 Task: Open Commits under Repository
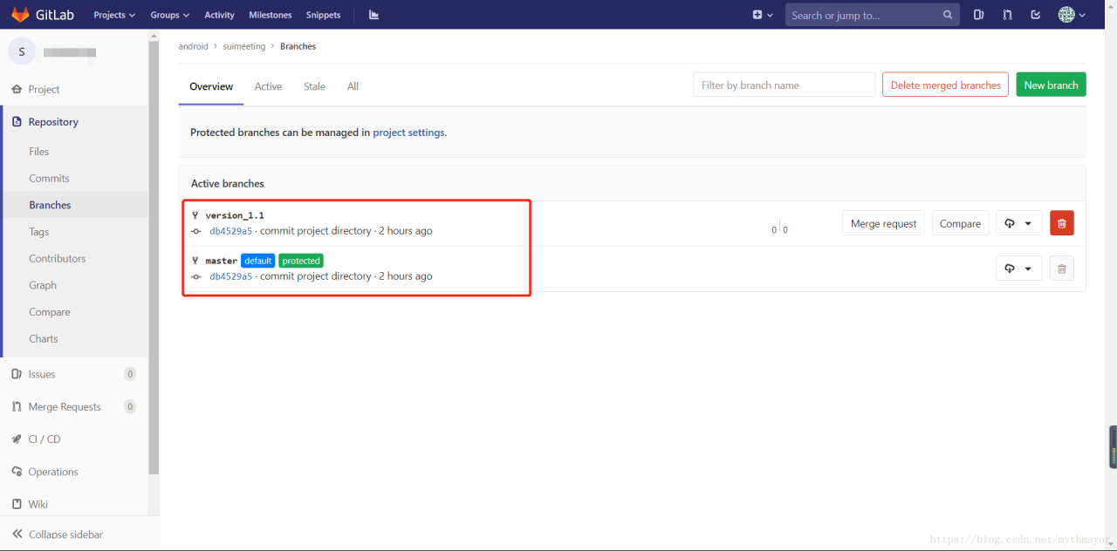pyautogui.click(x=49, y=178)
